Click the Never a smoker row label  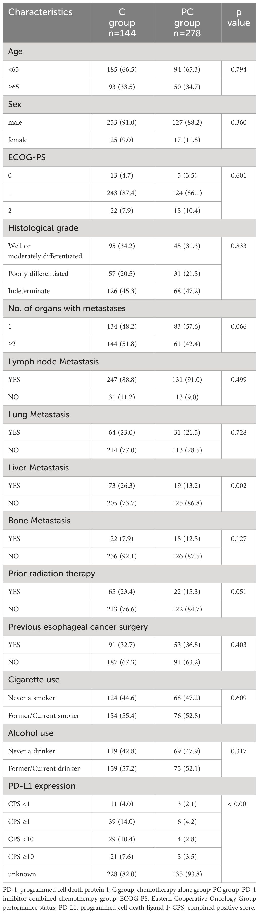[x=32, y=698]
